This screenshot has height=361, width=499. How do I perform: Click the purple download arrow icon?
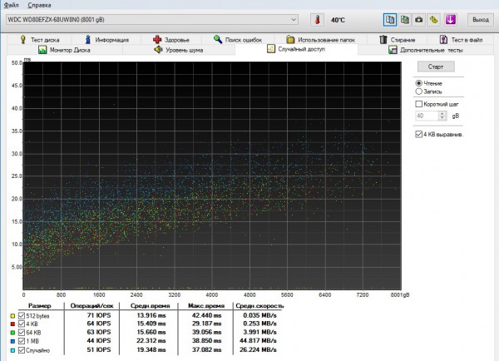(450, 20)
